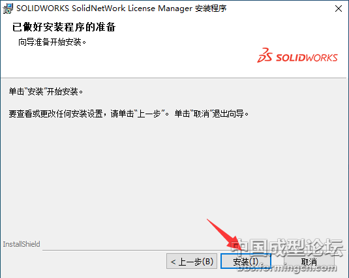Click the window title text SOLIDWORKS SolidNetWork License Manager

[x=104, y=8]
